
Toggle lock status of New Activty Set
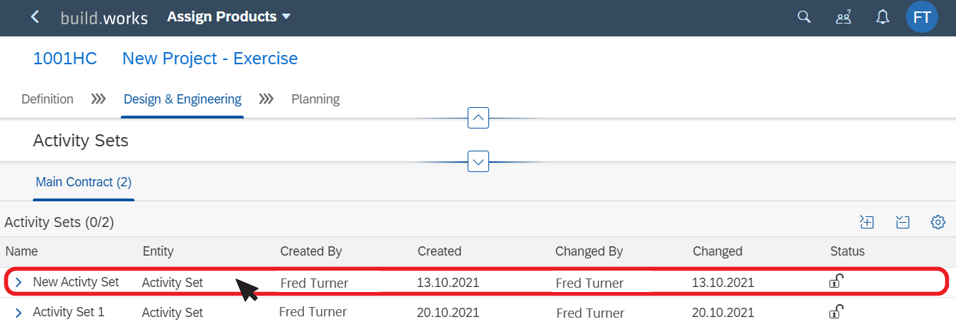coord(836,281)
